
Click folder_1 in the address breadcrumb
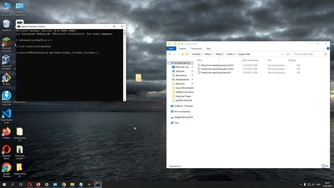tap(208, 54)
